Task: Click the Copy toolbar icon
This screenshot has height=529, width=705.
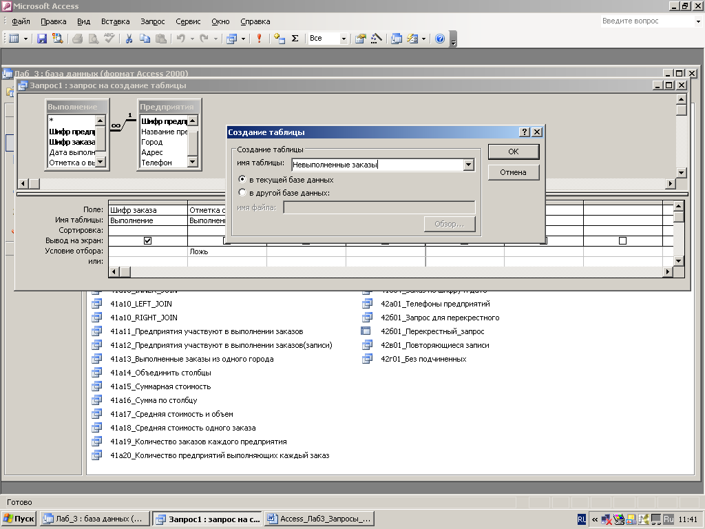Action: (145, 39)
